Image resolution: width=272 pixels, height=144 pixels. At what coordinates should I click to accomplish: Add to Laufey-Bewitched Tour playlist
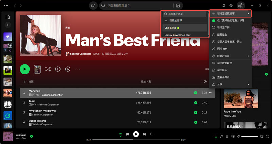click(184, 35)
